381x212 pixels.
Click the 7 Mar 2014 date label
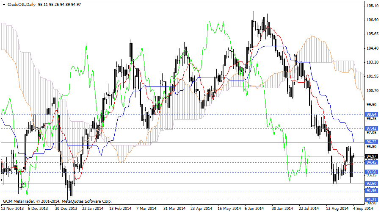coord(145,208)
